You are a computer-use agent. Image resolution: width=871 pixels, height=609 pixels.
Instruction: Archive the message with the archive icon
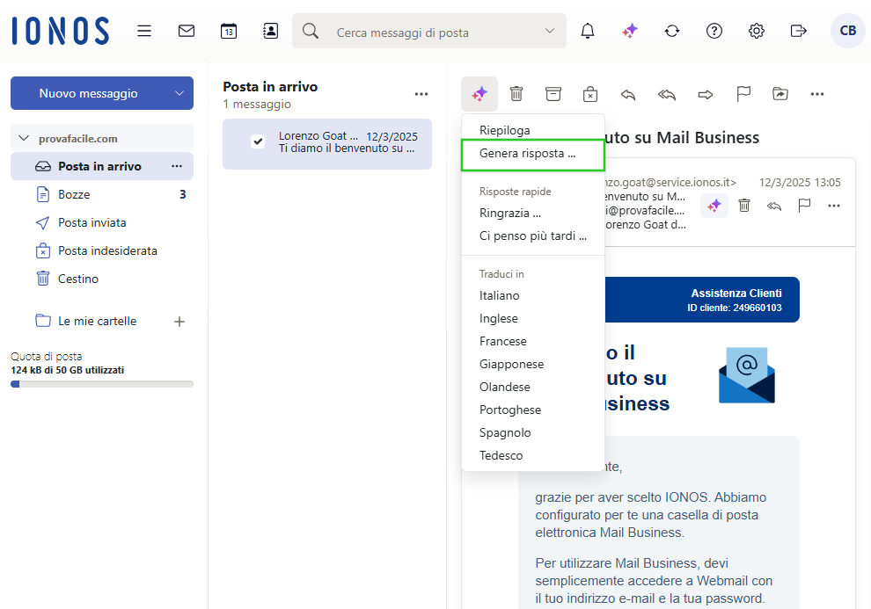tap(553, 94)
